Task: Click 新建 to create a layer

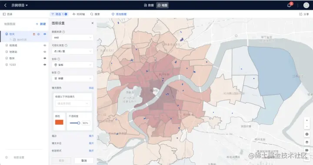Action: click(x=41, y=24)
